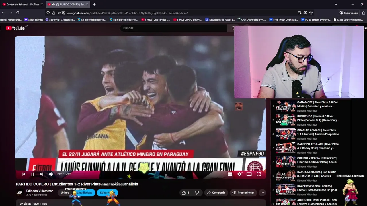
Task: Switch player to theater mode
Action: (249, 174)
